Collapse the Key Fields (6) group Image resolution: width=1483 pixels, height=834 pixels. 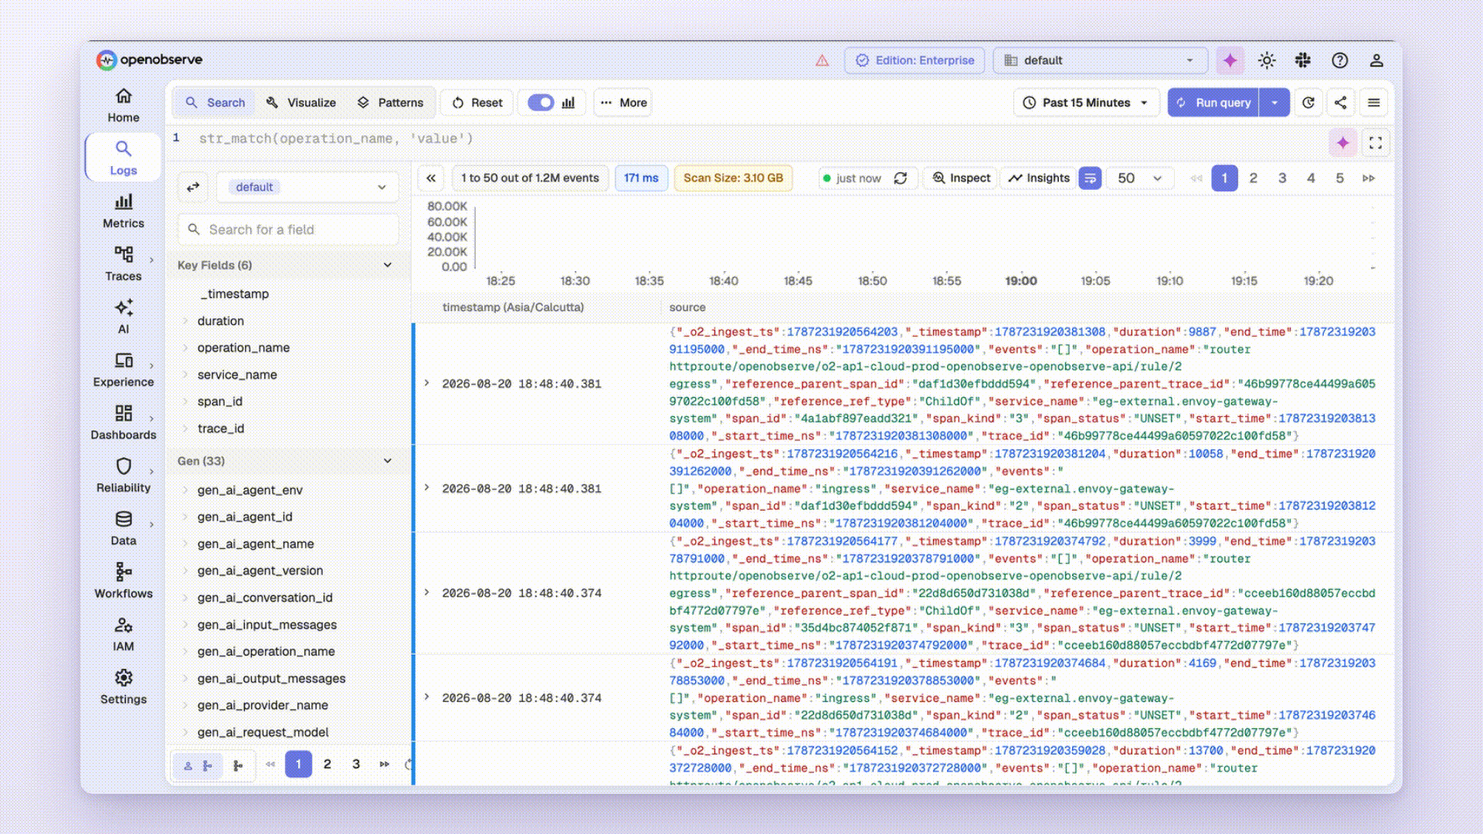point(388,265)
